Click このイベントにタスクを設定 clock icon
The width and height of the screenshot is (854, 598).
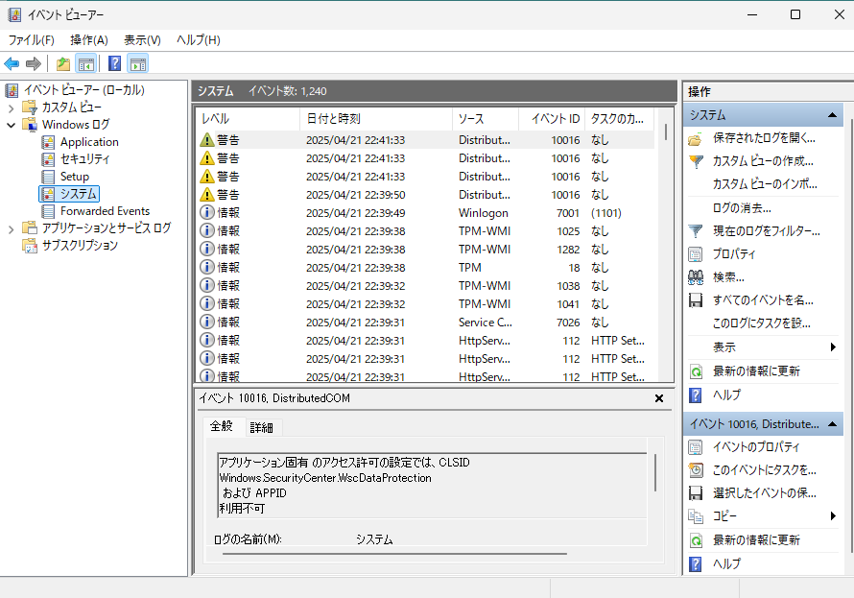tap(696, 470)
